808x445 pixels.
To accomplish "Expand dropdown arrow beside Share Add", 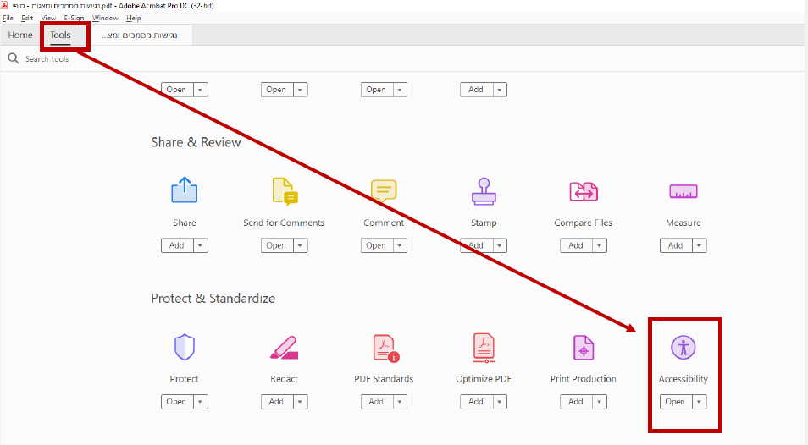I will 201,245.
